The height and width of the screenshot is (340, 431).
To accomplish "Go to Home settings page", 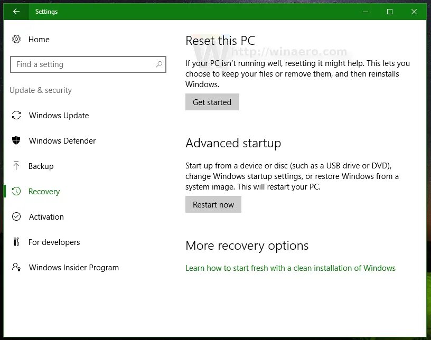I will (39, 40).
